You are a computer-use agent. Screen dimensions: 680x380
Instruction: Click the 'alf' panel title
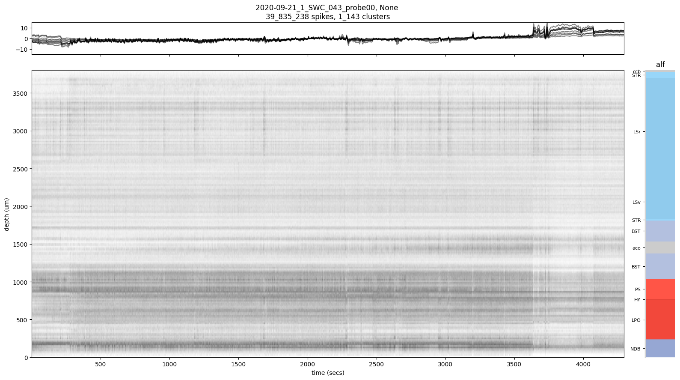tap(660, 65)
